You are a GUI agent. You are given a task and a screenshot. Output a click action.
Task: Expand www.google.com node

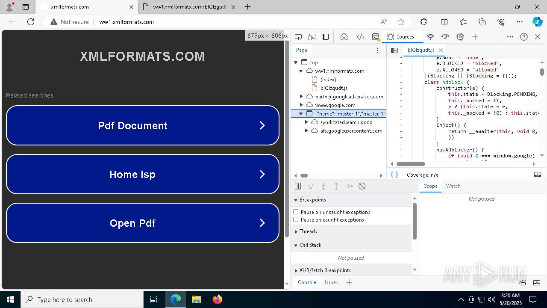tap(301, 105)
